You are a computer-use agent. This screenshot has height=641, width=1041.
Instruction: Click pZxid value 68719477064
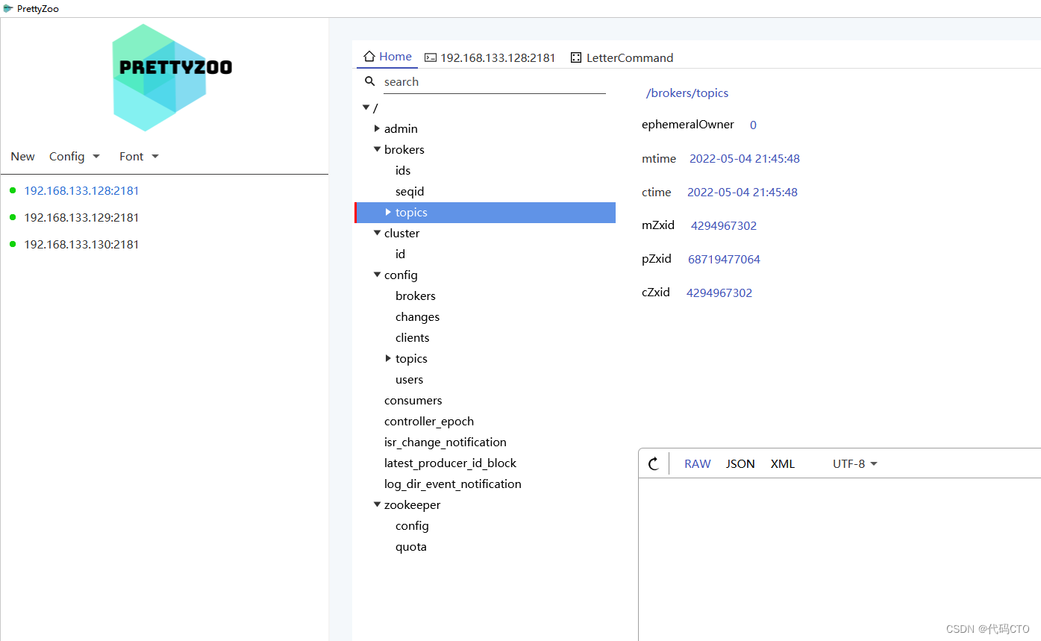(724, 259)
